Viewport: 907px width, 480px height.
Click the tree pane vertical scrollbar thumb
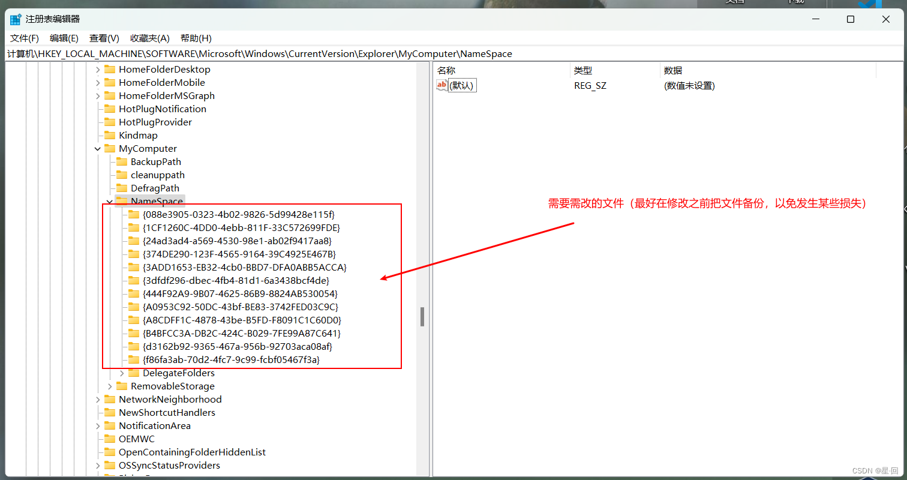422,317
